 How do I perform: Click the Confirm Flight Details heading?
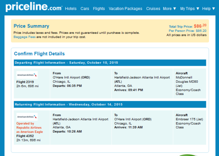[x=39, y=54]
